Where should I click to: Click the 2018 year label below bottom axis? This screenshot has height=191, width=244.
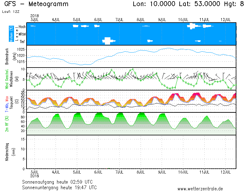34,176
